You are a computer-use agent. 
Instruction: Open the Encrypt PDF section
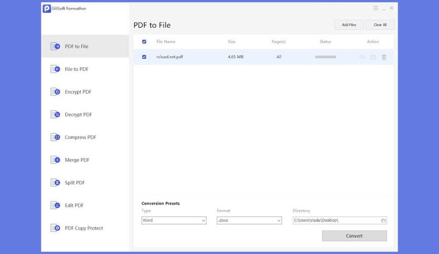[85, 91]
